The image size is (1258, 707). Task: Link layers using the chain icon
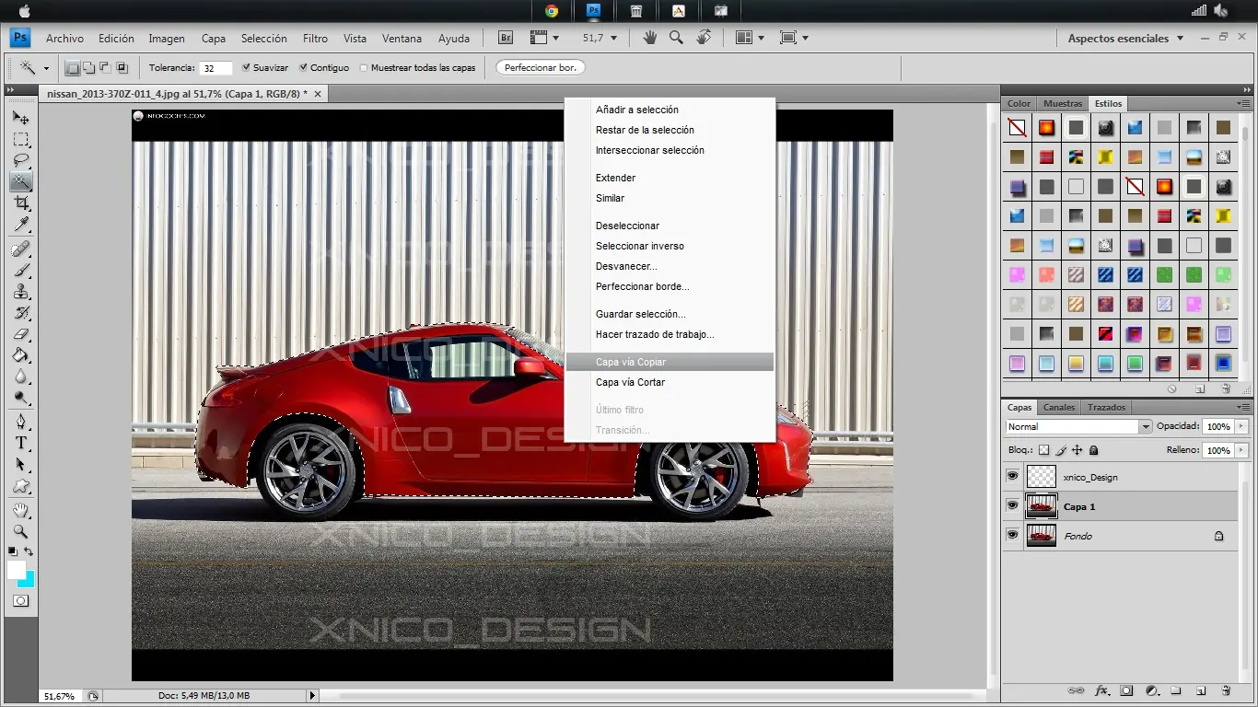point(1076,690)
